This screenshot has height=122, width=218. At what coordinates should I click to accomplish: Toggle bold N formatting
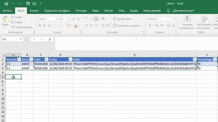click(x=40, y=25)
